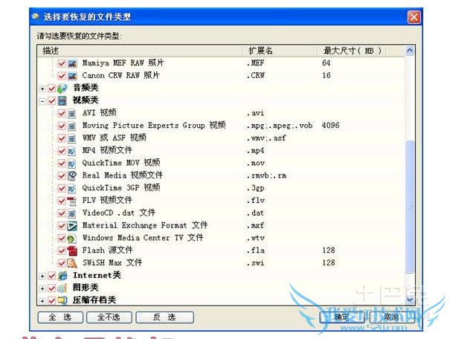Close the 选择要恢复的文件类型 dialog
The width and height of the screenshot is (450, 339).
414,17
